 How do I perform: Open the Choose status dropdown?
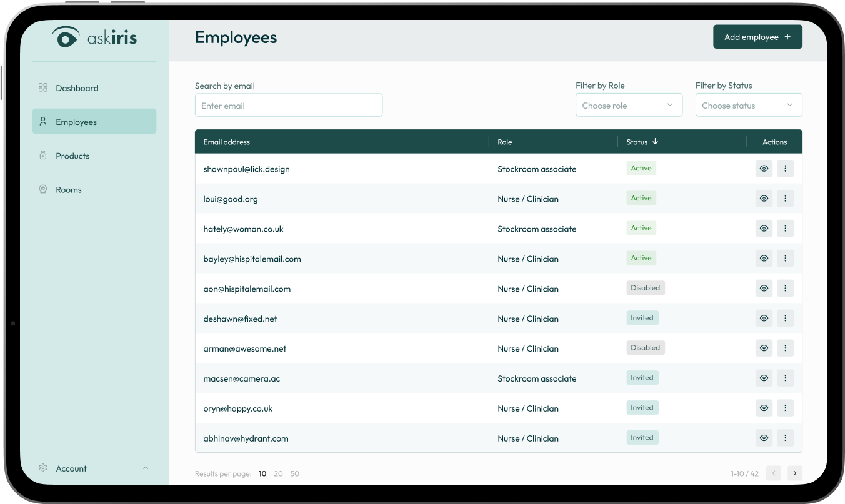click(748, 106)
